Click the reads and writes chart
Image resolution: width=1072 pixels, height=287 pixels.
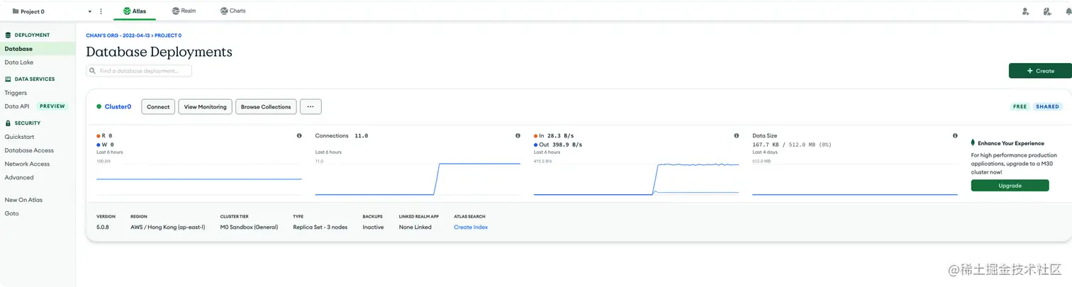(199, 178)
